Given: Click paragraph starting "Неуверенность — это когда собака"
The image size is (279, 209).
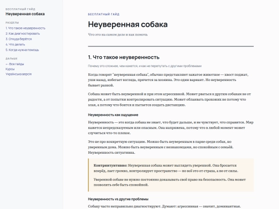Looking at the screenshot, I should (x=171, y=127).
